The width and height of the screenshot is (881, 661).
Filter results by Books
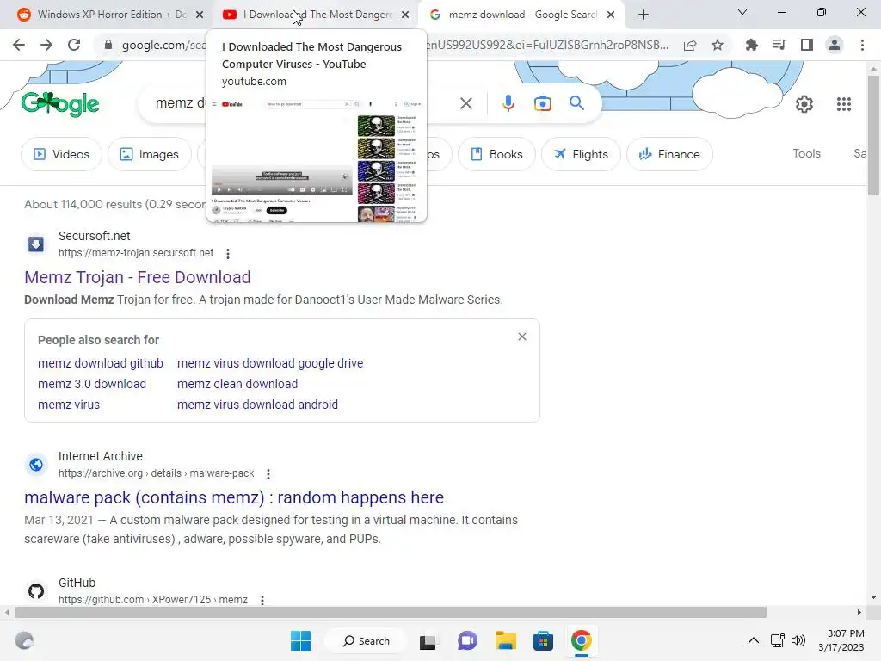496,154
